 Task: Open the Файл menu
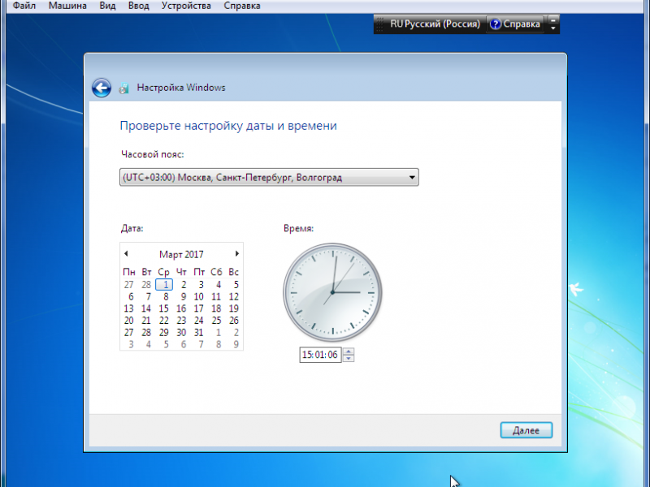pos(24,6)
